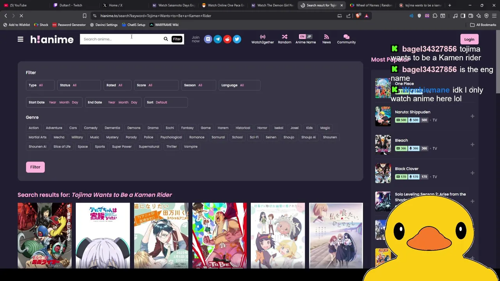Open Brave Wallet icon
Screen dimensions: 500x281
(x=471, y=16)
